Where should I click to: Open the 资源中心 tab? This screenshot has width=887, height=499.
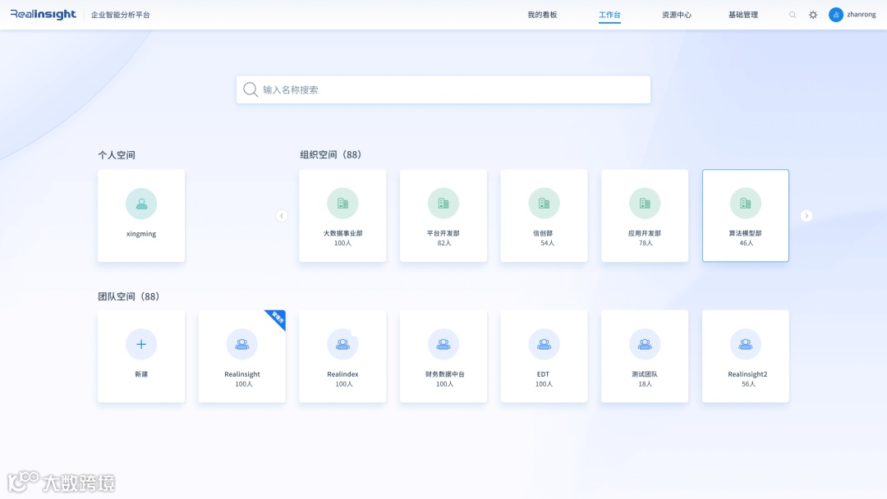tap(677, 15)
